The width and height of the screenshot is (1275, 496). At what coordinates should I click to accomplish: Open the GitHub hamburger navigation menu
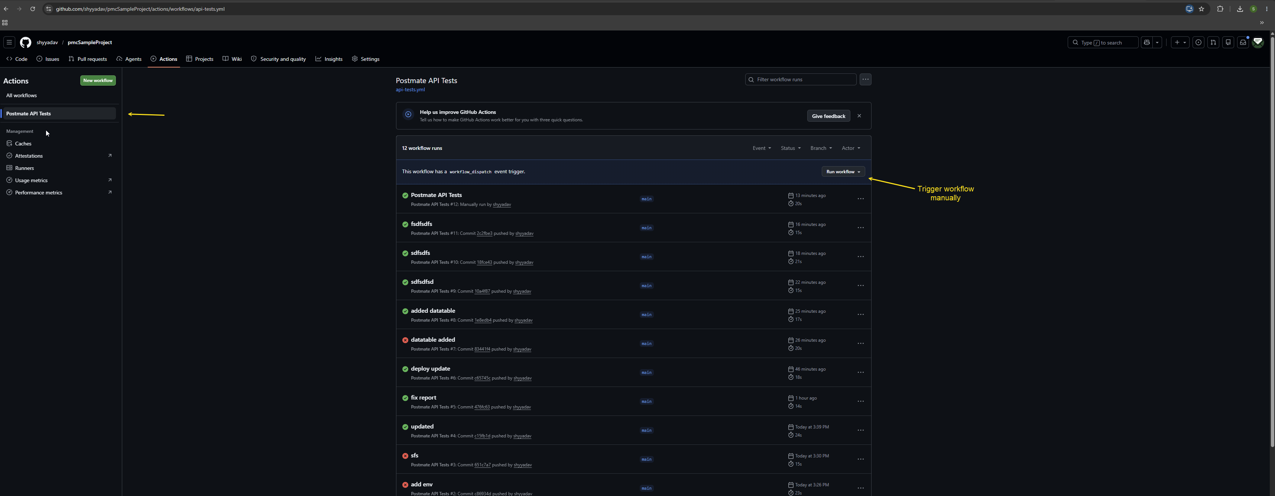coord(9,43)
